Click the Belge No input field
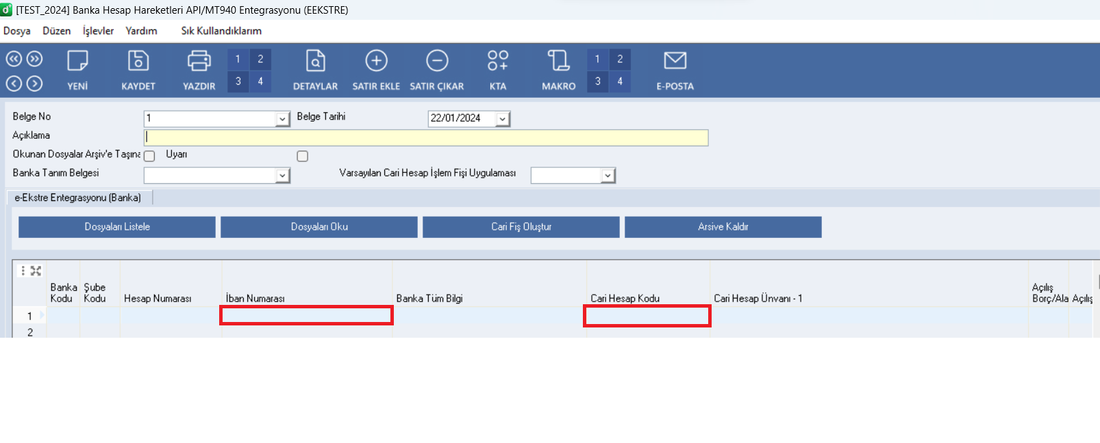The width and height of the screenshot is (1100, 443). click(210, 119)
